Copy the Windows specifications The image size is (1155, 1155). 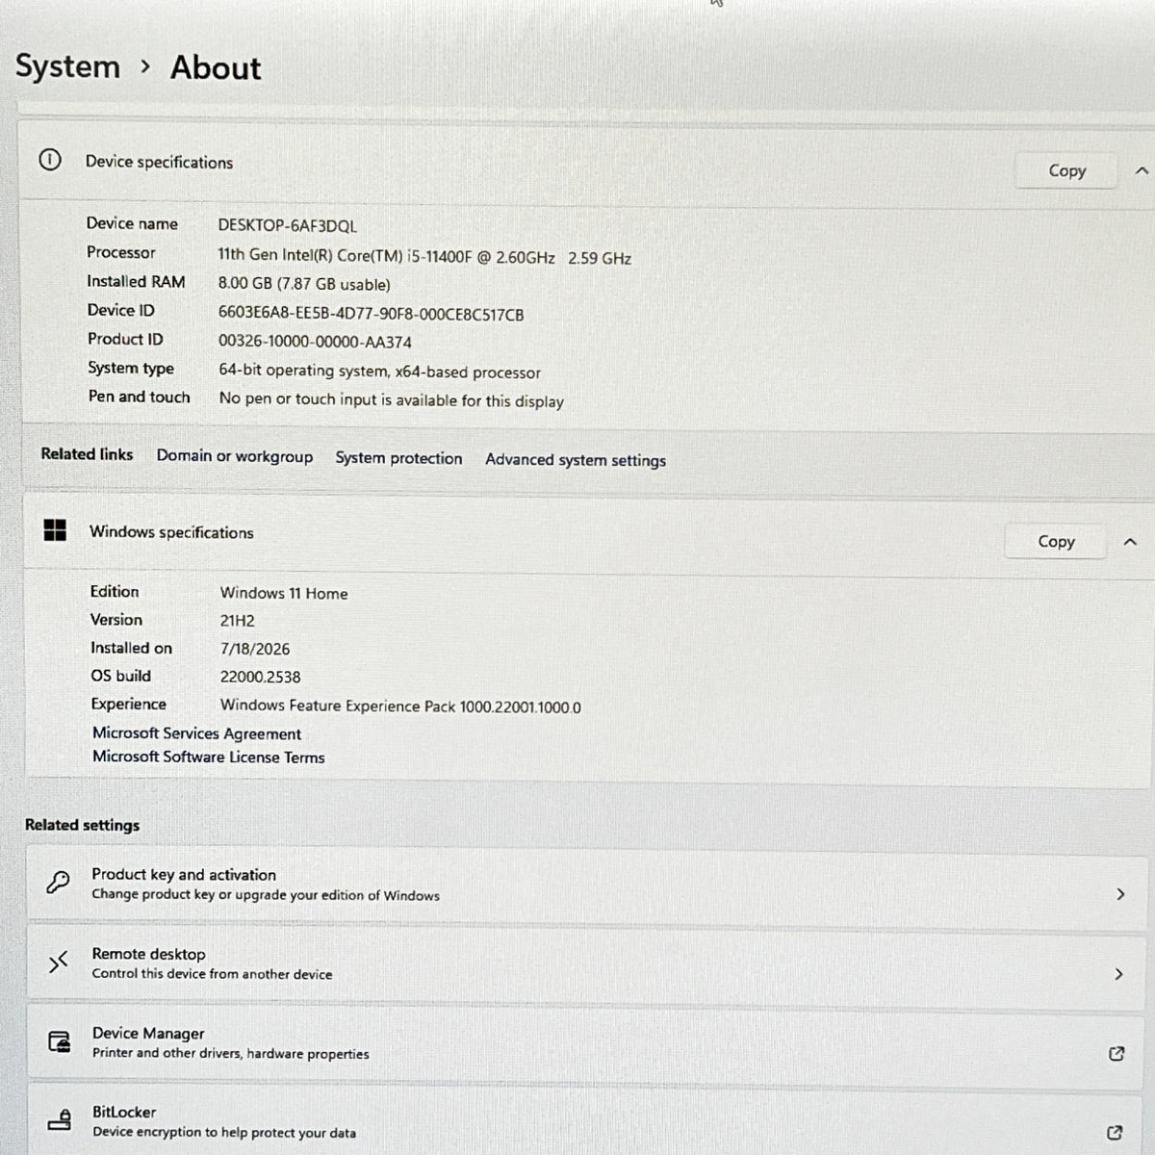(x=1056, y=541)
